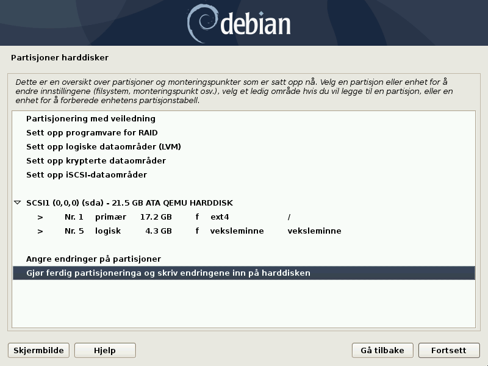The image size is (488, 366).
Task: Click the ext4 filesystem label
Action: tap(220, 217)
